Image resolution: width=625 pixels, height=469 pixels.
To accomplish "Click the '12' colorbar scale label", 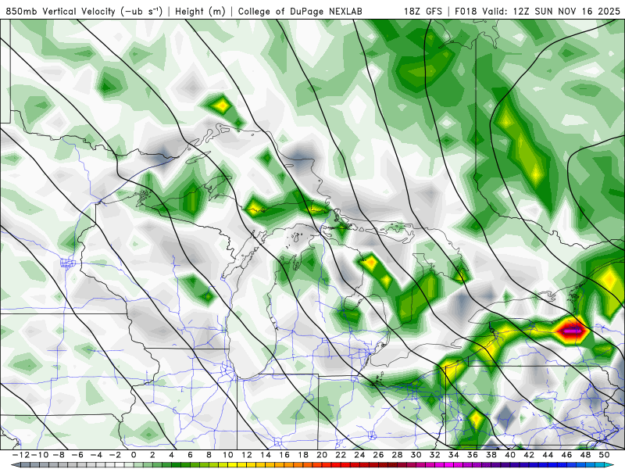I will tap(247, 455).
